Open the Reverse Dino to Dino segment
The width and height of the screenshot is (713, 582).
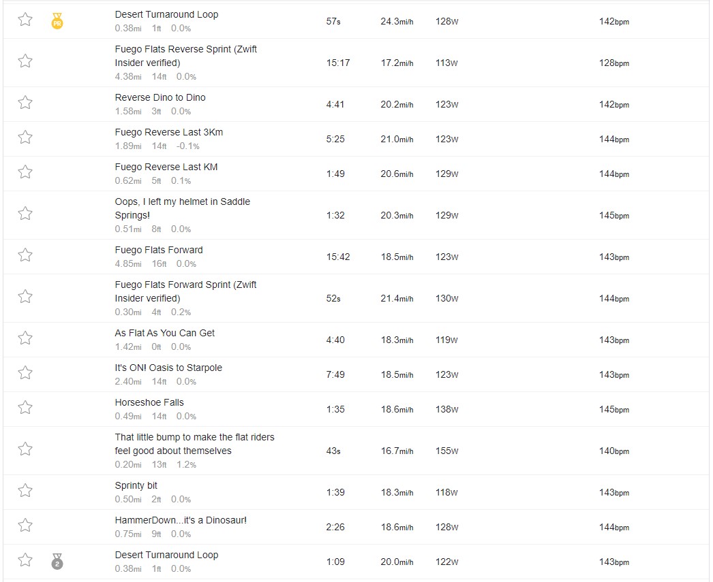[160, 97]
